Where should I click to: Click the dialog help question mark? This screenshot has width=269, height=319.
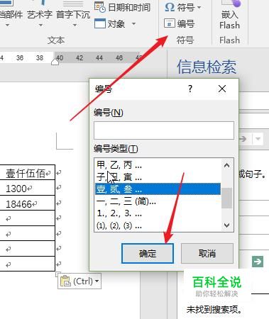(190, 89)
